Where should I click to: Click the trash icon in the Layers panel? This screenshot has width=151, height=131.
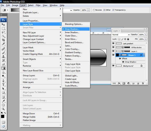(x=143, y=83)
